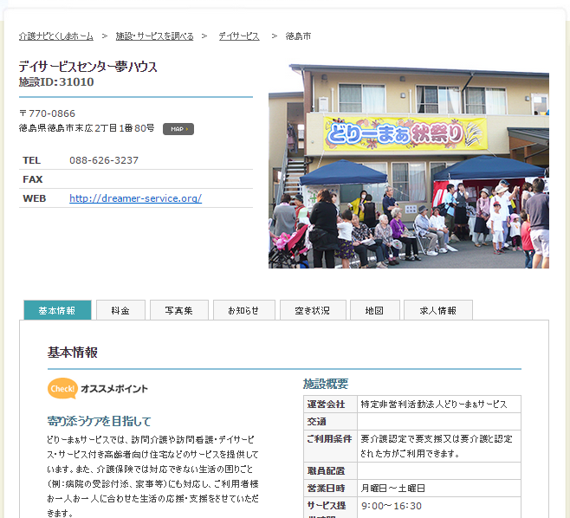Screen dimensions: 570x518
Task: View the 空き状況 tab
Action: (x=312, y=310)
